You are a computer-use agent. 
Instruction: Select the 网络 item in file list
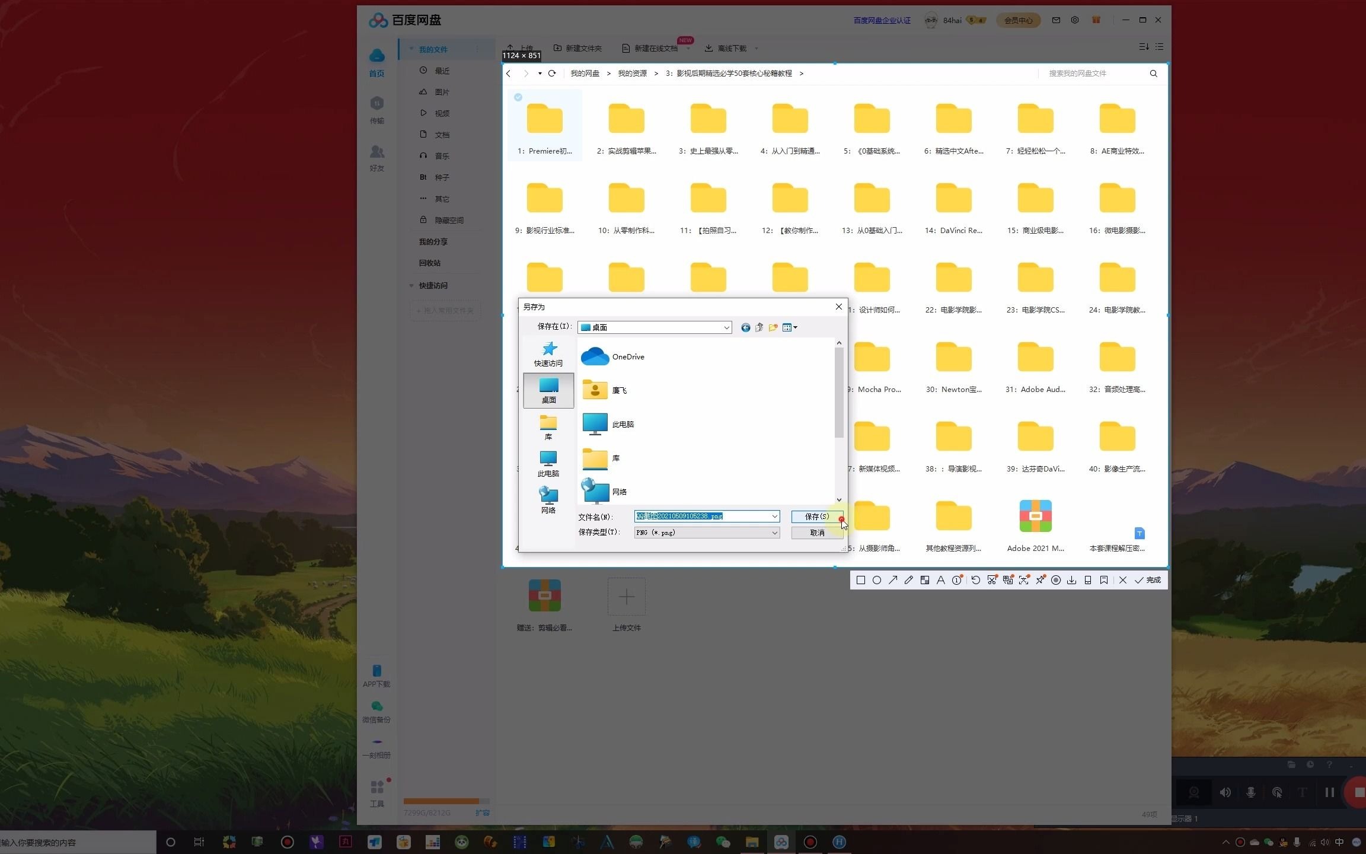click(x=605, y=492)
